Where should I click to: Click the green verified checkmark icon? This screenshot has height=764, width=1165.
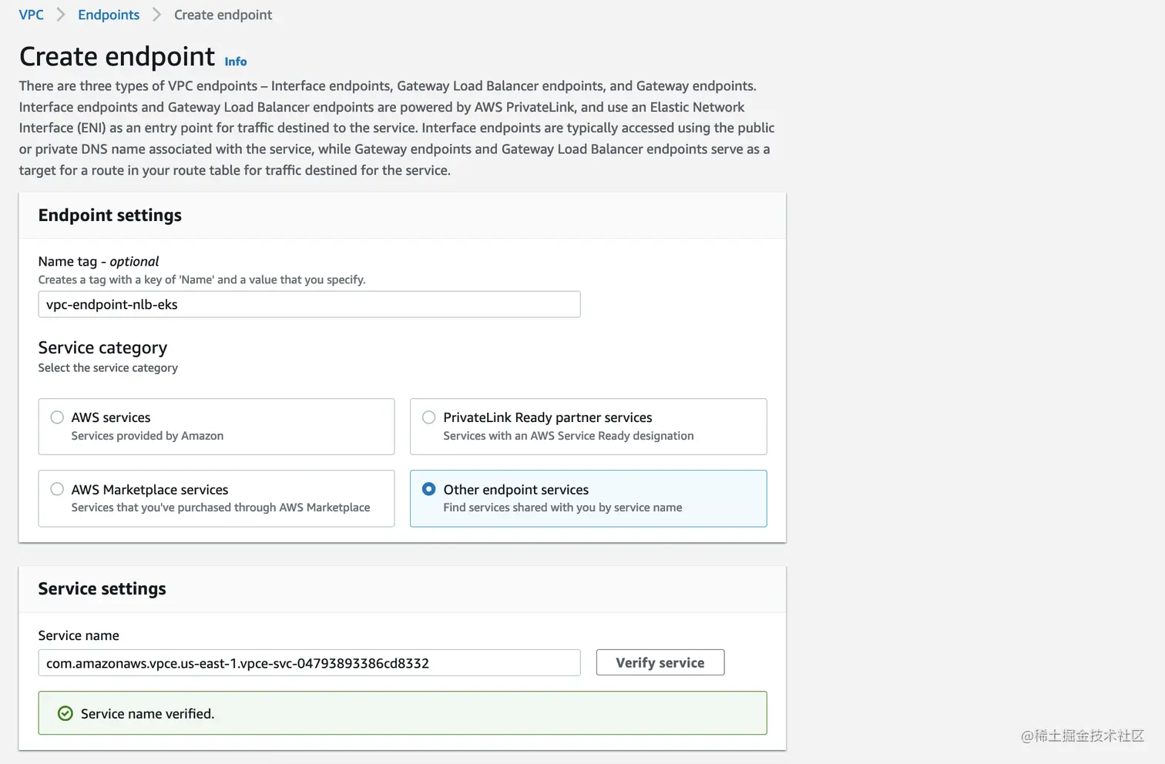click(65, 714)
